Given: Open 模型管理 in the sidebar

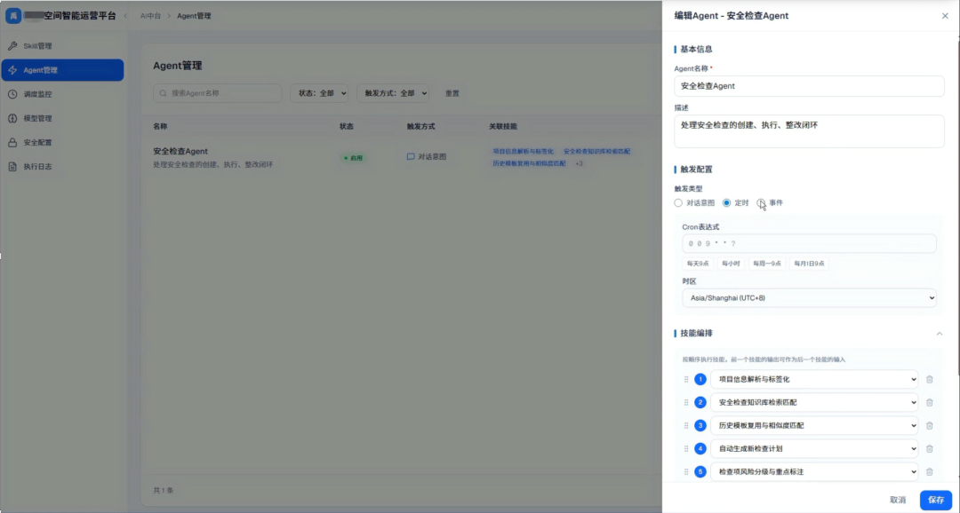Looking at the screenshot, I should point(62,119).
